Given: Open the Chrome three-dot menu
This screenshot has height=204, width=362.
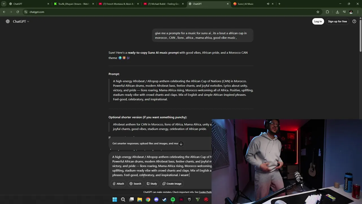Looking at the screenshot, I should 357,12.
